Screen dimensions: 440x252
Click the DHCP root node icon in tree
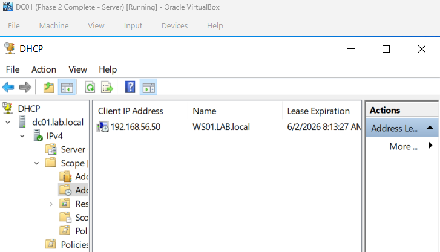click(x=8, y=108)
